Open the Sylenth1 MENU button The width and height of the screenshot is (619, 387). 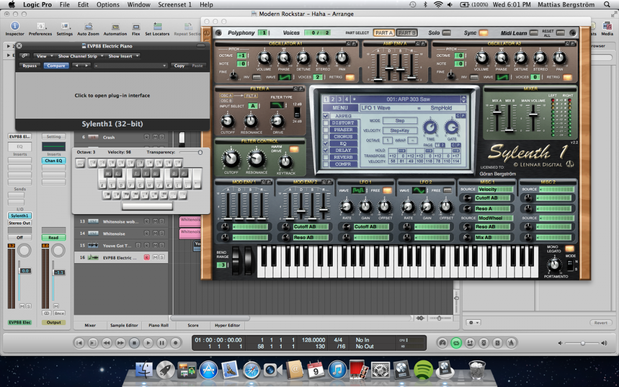click(x=340, y=108)
